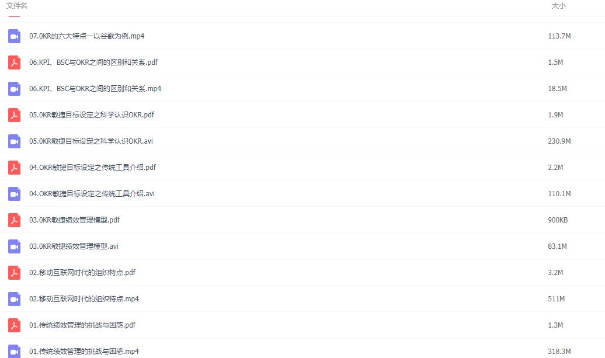This screenshot has height=358, width=605.
Task: Select the row showing 900KB size
Action: coord(302,220)
